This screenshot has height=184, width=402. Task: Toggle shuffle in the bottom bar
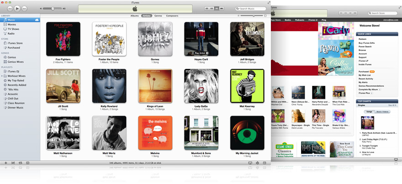point(13,163)
